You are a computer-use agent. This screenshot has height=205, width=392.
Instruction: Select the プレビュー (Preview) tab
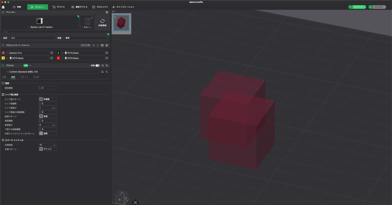click(x=38, y=7)
